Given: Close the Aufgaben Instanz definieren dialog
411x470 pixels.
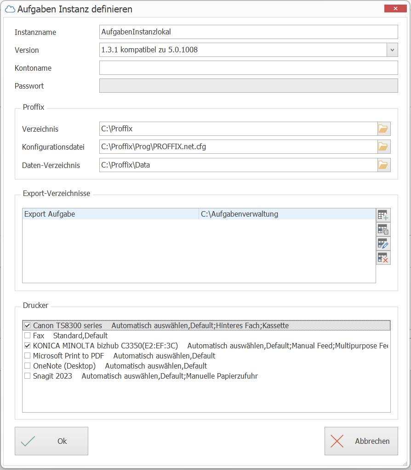Looking at the screenshot, I should click(x=395, y=9).
